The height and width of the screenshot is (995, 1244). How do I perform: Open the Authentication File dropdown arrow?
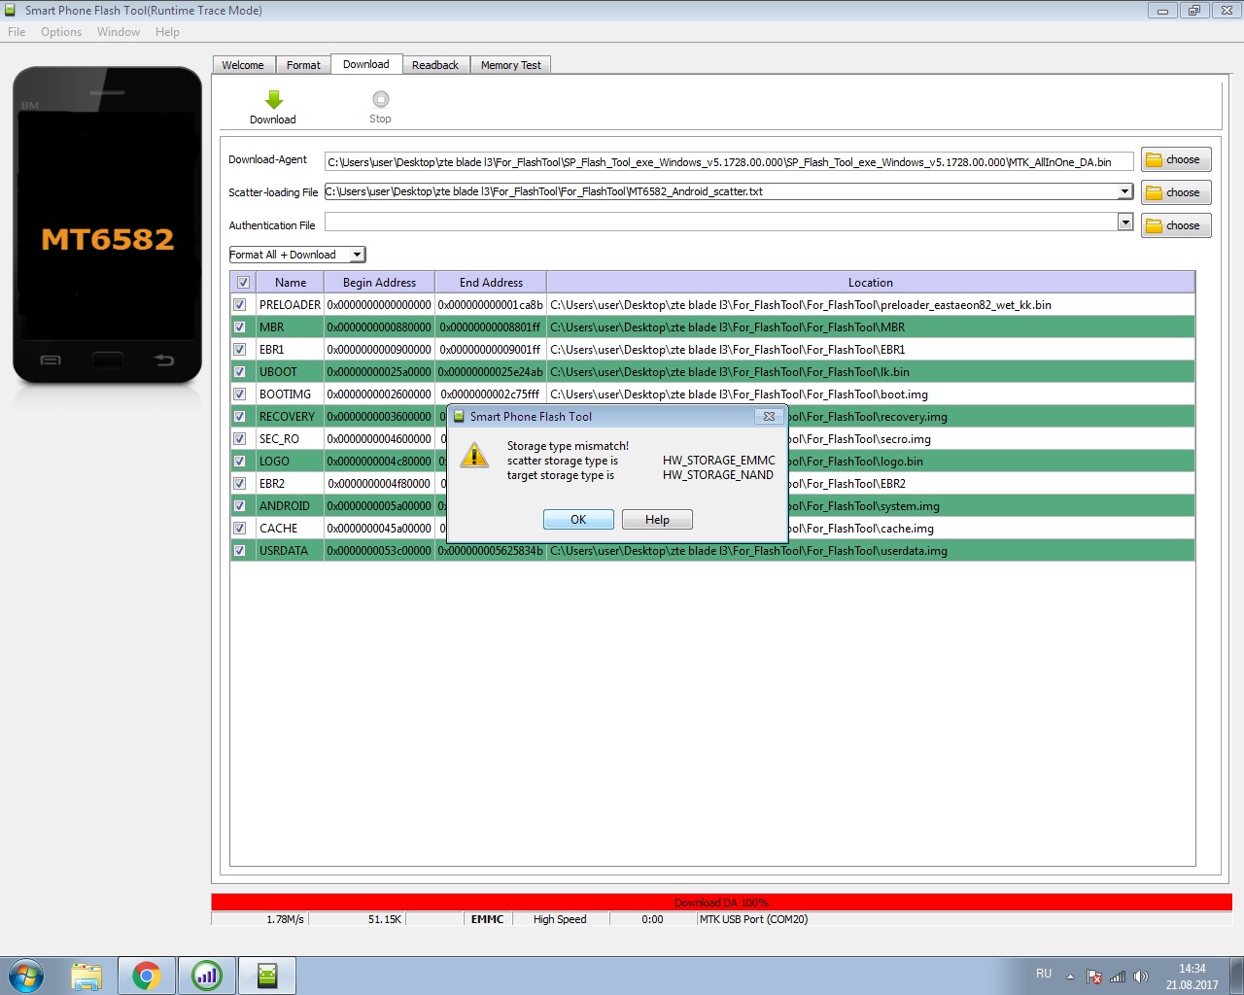[1124, 223]
